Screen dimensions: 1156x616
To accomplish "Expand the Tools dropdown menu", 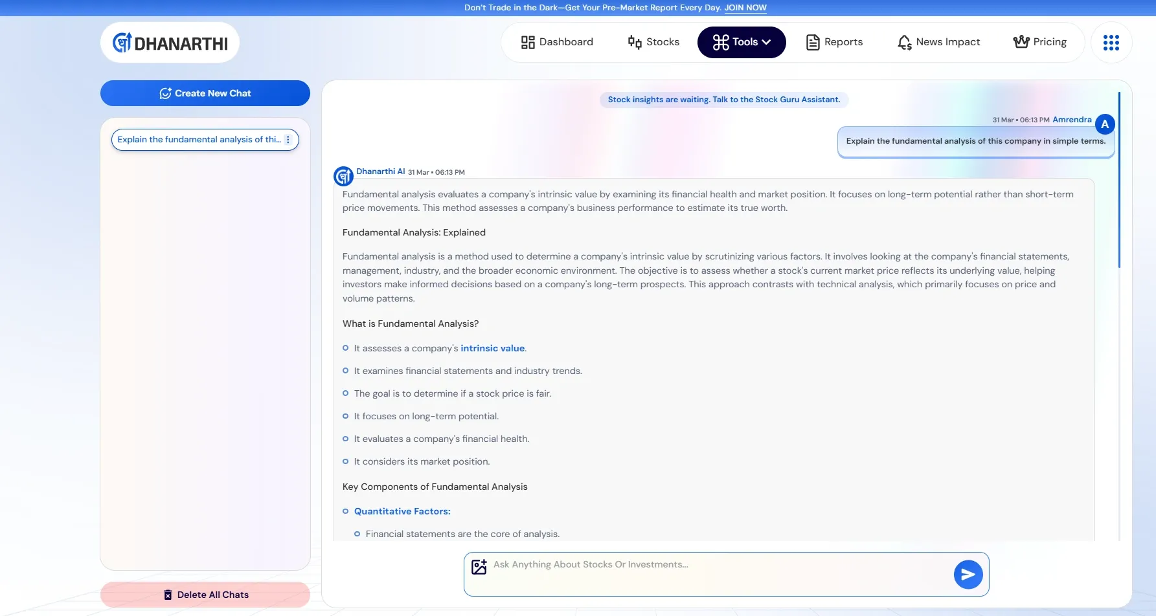I will [741, 42].
